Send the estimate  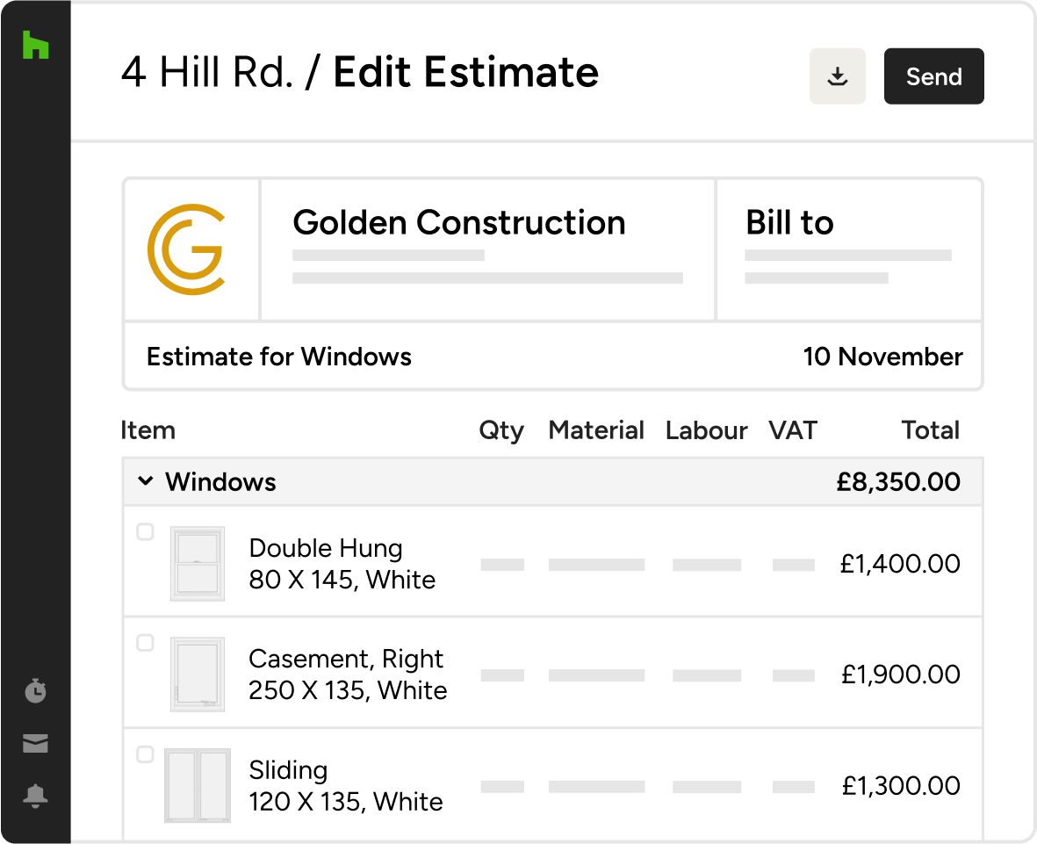pos(934,76)
